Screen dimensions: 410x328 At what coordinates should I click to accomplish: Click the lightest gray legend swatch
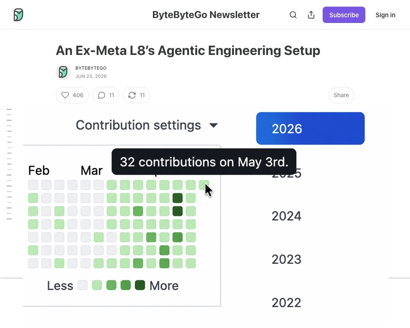click(83, 285)
